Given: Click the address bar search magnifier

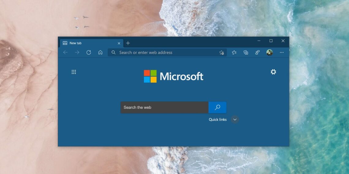Looking at the screenshot, I should (x=114, y=53).
